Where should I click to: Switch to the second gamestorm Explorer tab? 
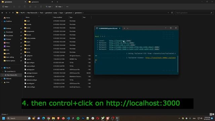[41, 2]
